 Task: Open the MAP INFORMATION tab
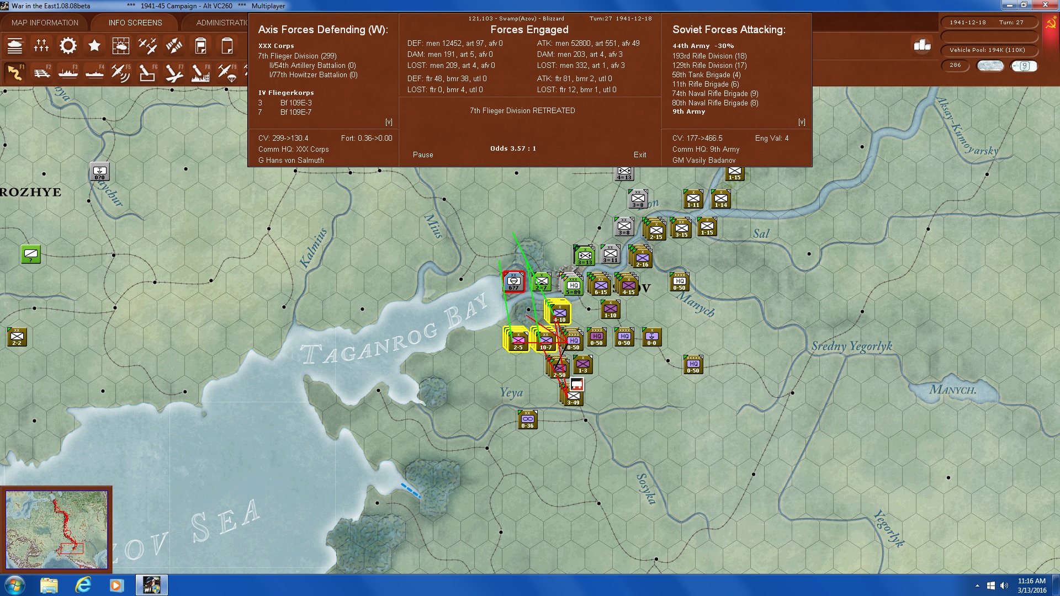[x=45, y=23]
